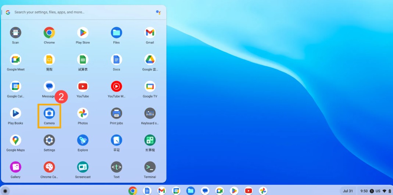Open the Text editor app
The width and height of the screenshot is (393, 195).
click(x=116, y=167)
